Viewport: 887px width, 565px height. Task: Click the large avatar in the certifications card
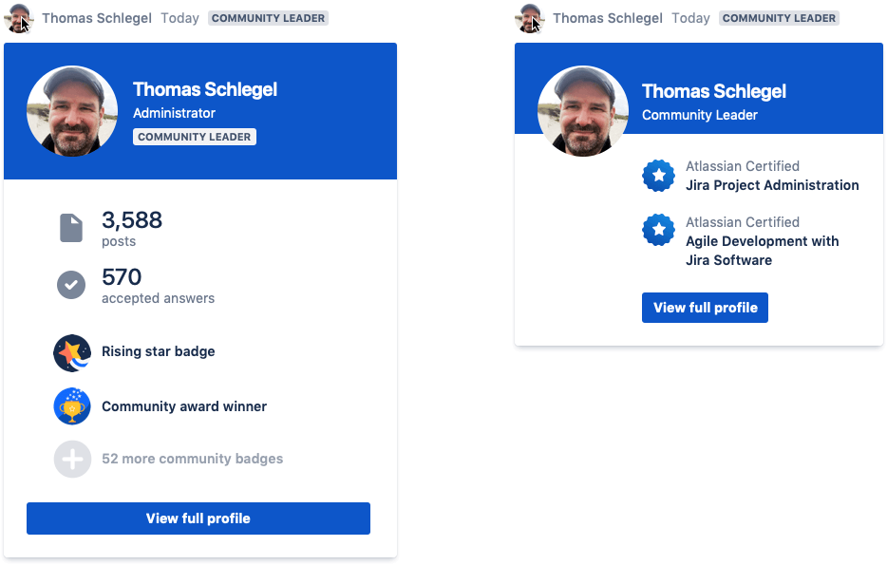click(582, 112)
